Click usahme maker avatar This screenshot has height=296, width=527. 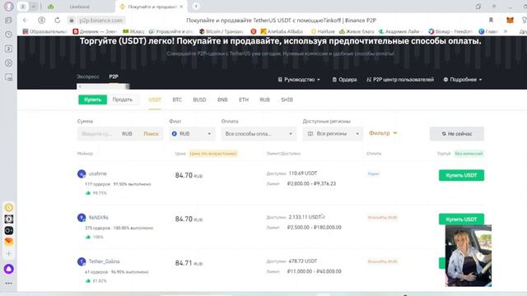(82, 173)
